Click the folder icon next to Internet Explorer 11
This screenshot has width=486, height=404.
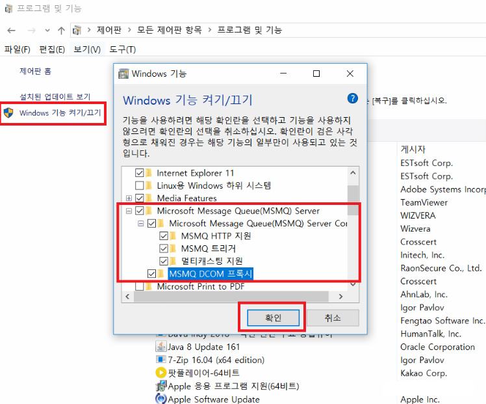pyautogui.click(x=149, y=173)
